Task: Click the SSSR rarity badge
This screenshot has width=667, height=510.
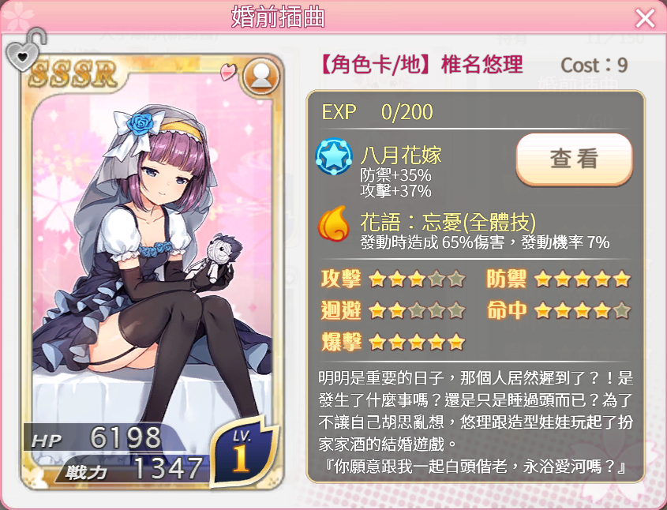Action: (73, 73)
